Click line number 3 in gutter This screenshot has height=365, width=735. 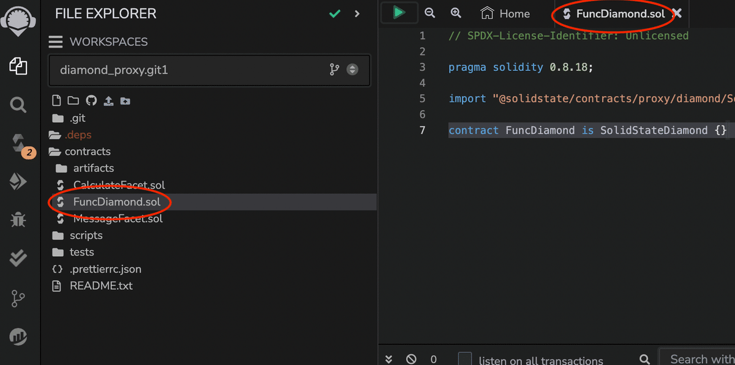(422, 67)
